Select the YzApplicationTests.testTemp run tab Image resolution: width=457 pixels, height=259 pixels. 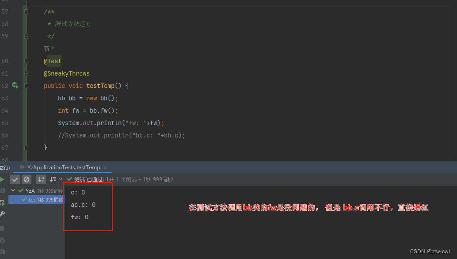coord(64,168)
